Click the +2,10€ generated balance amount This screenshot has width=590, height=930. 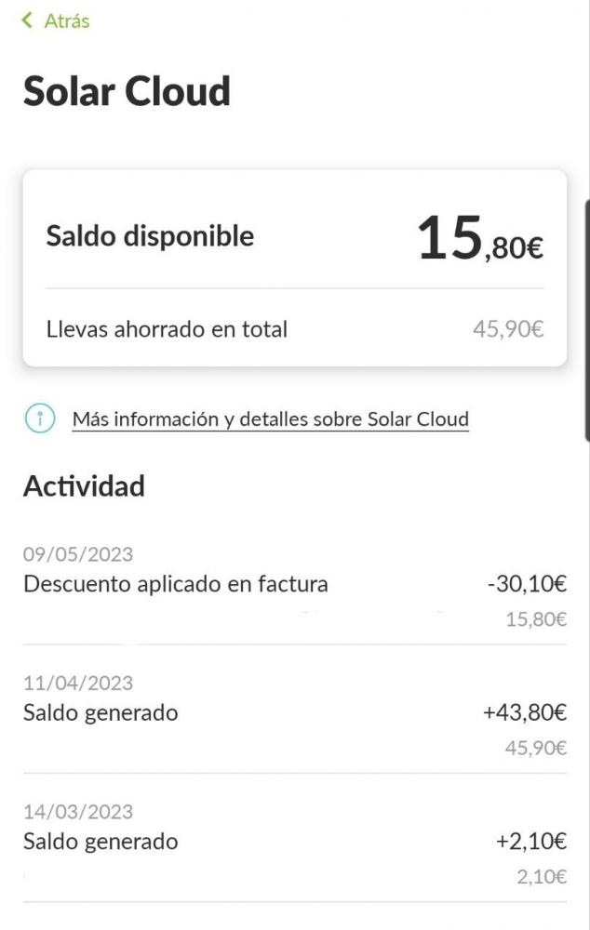point(531,841)
